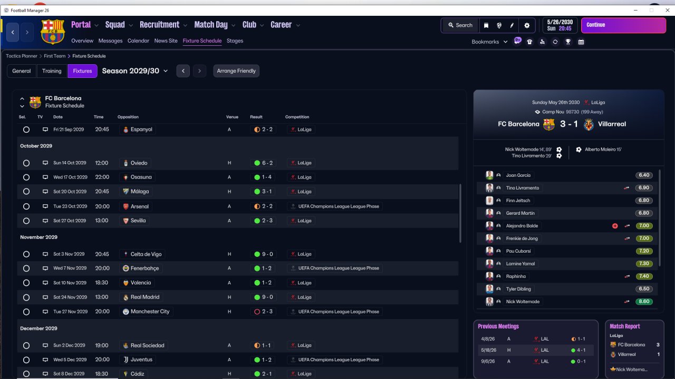Click the FC Barcelona club crest in header
The width and height of the screenshot is (675, 379).
pos(53,32)
